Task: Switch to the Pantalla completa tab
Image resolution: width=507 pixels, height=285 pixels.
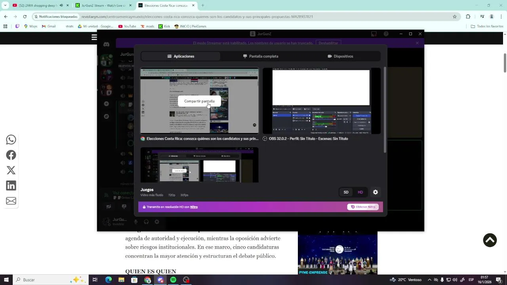Action: tap(261, 56)
